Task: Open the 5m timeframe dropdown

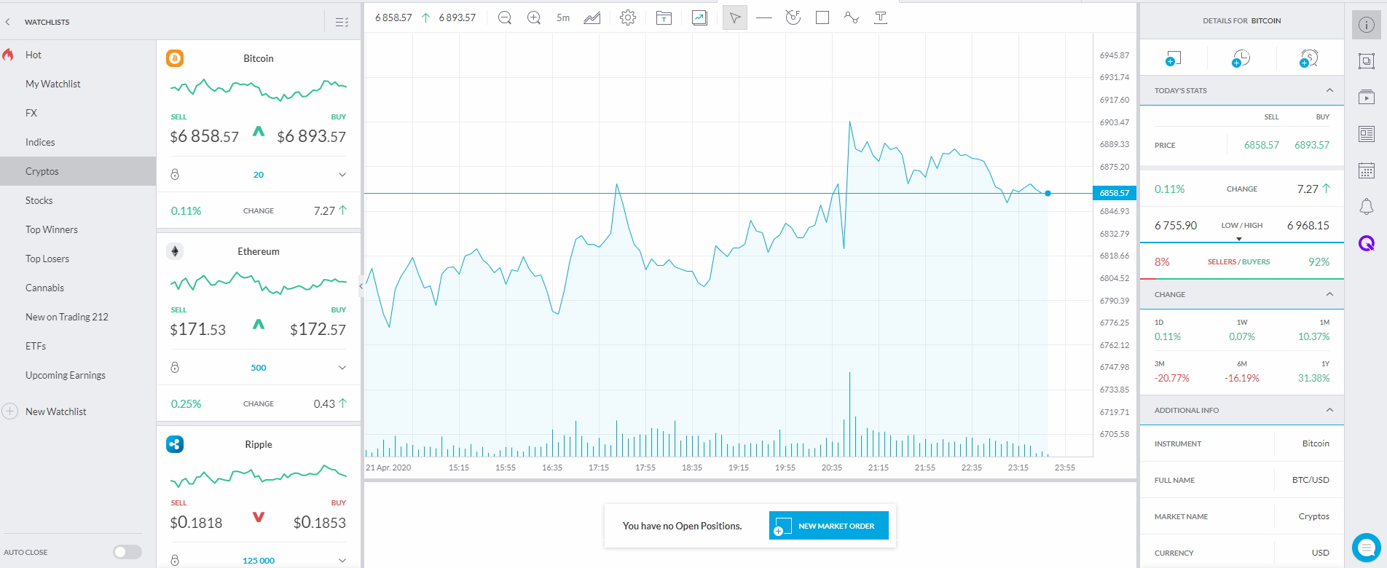Action: [563, 17]
